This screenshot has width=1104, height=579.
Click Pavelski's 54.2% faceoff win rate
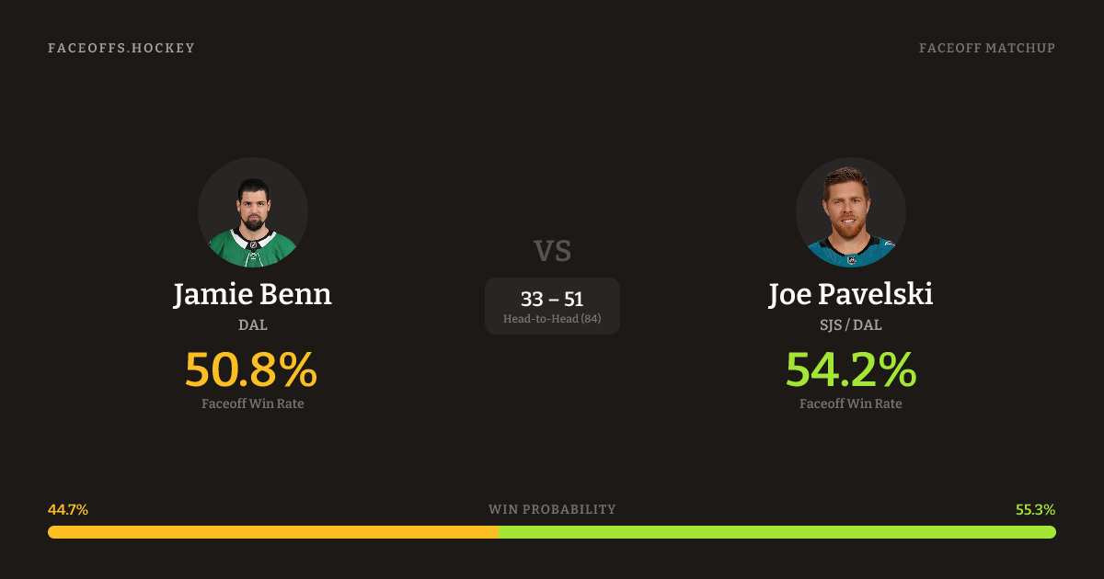pyautogui.click(x=851, y=369)
